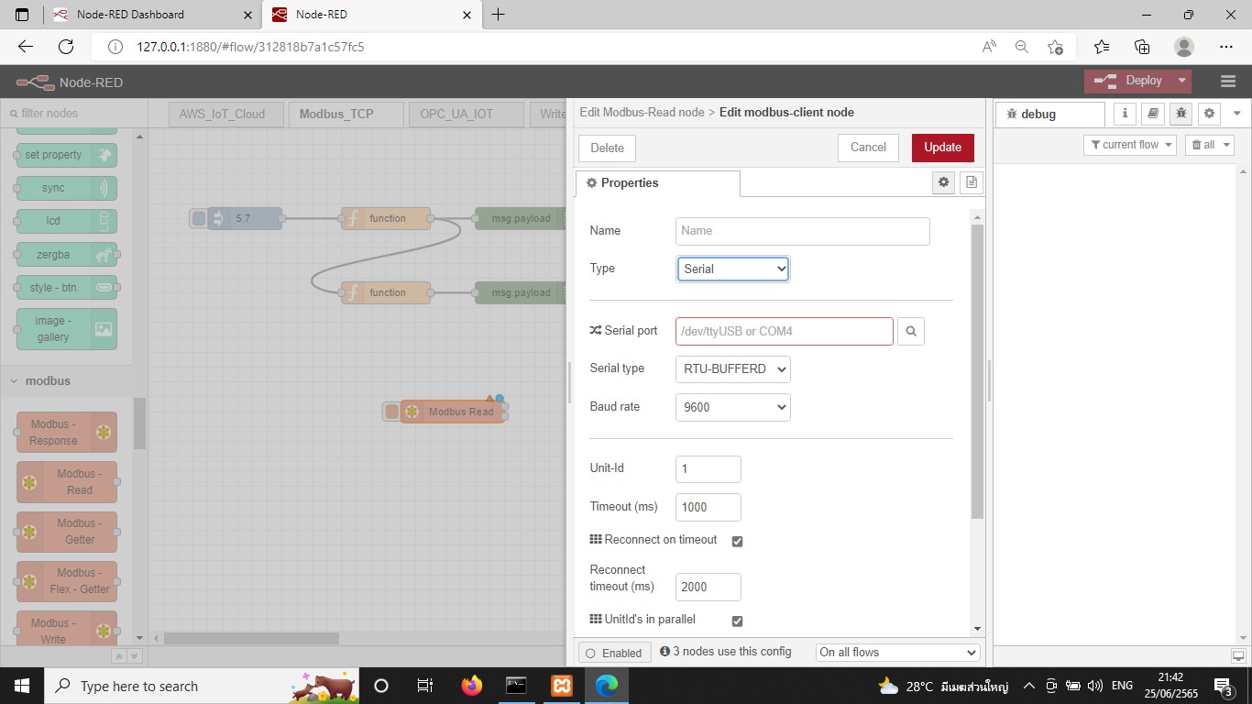Viewport: 1252px width, 704px height.
Task: Collapse all palette categories with the up arrows
Action: coord(119,656)
